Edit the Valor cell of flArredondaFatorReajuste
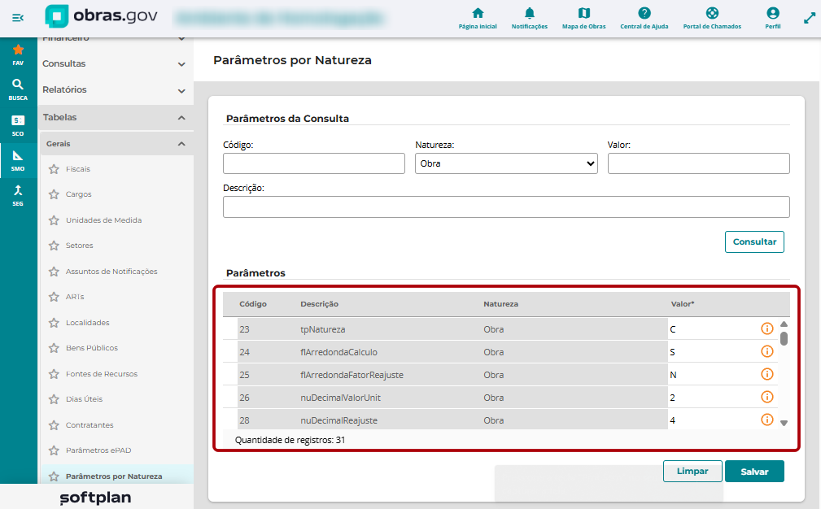Screen dimensions: 821x509 tap(712, 375)
